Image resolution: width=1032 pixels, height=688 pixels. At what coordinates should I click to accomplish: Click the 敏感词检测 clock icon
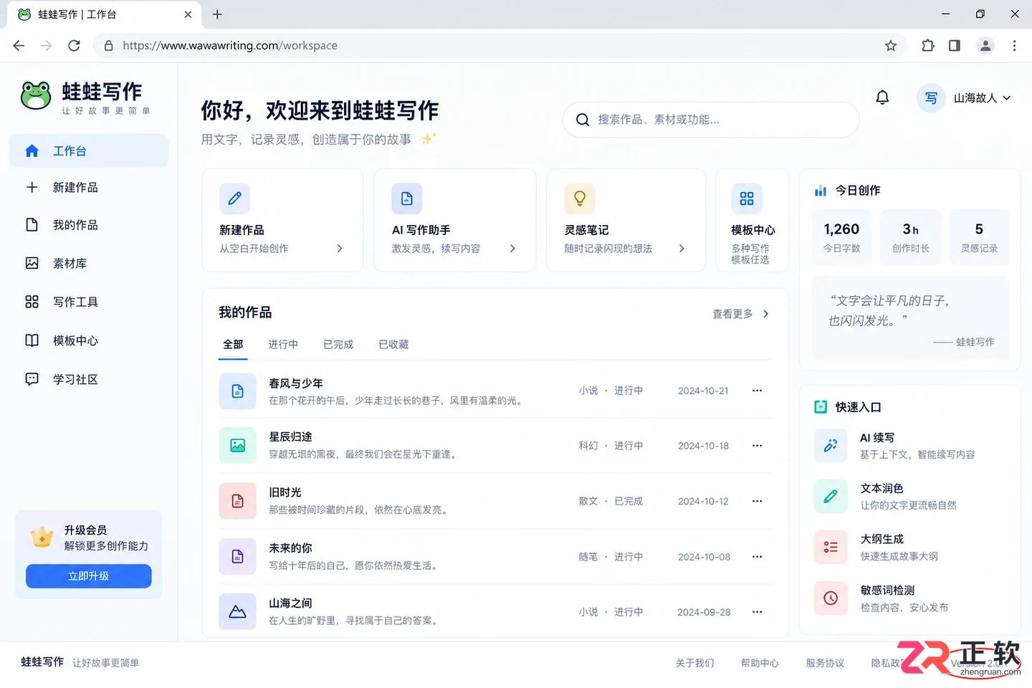831,598
